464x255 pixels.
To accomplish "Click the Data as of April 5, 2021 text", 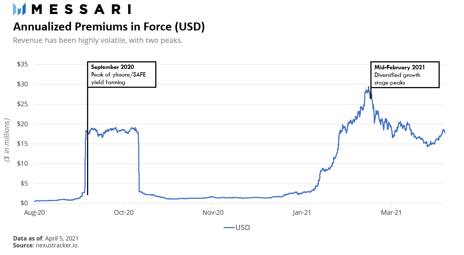I will pos(46,239).
